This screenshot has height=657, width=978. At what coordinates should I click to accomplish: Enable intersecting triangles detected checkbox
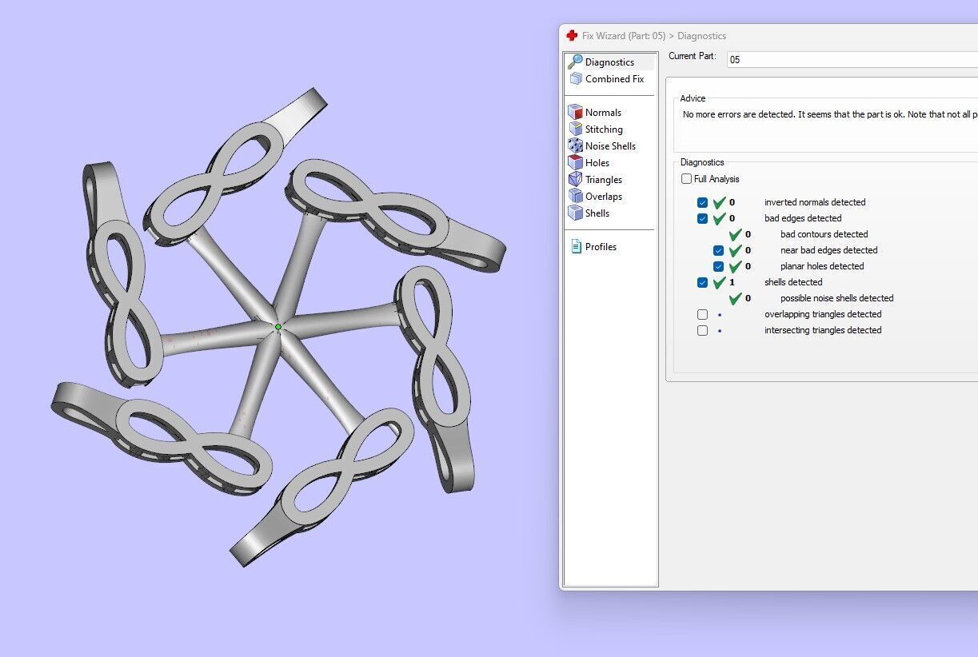click(x=702, y=330)
